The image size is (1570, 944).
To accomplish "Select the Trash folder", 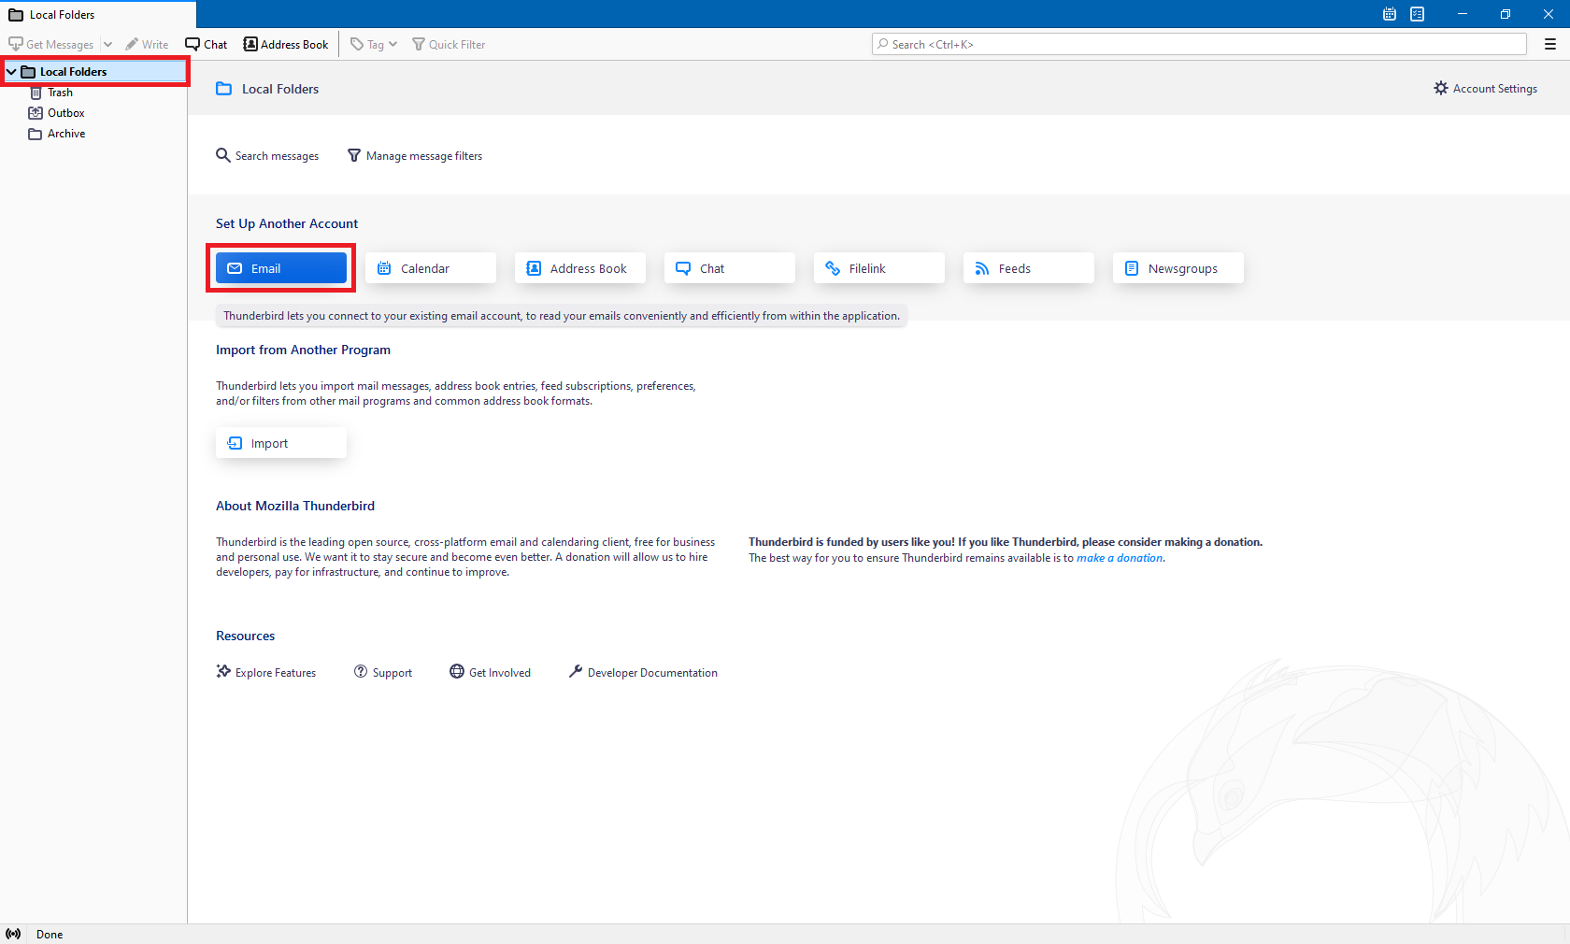I will click(60, 93).
